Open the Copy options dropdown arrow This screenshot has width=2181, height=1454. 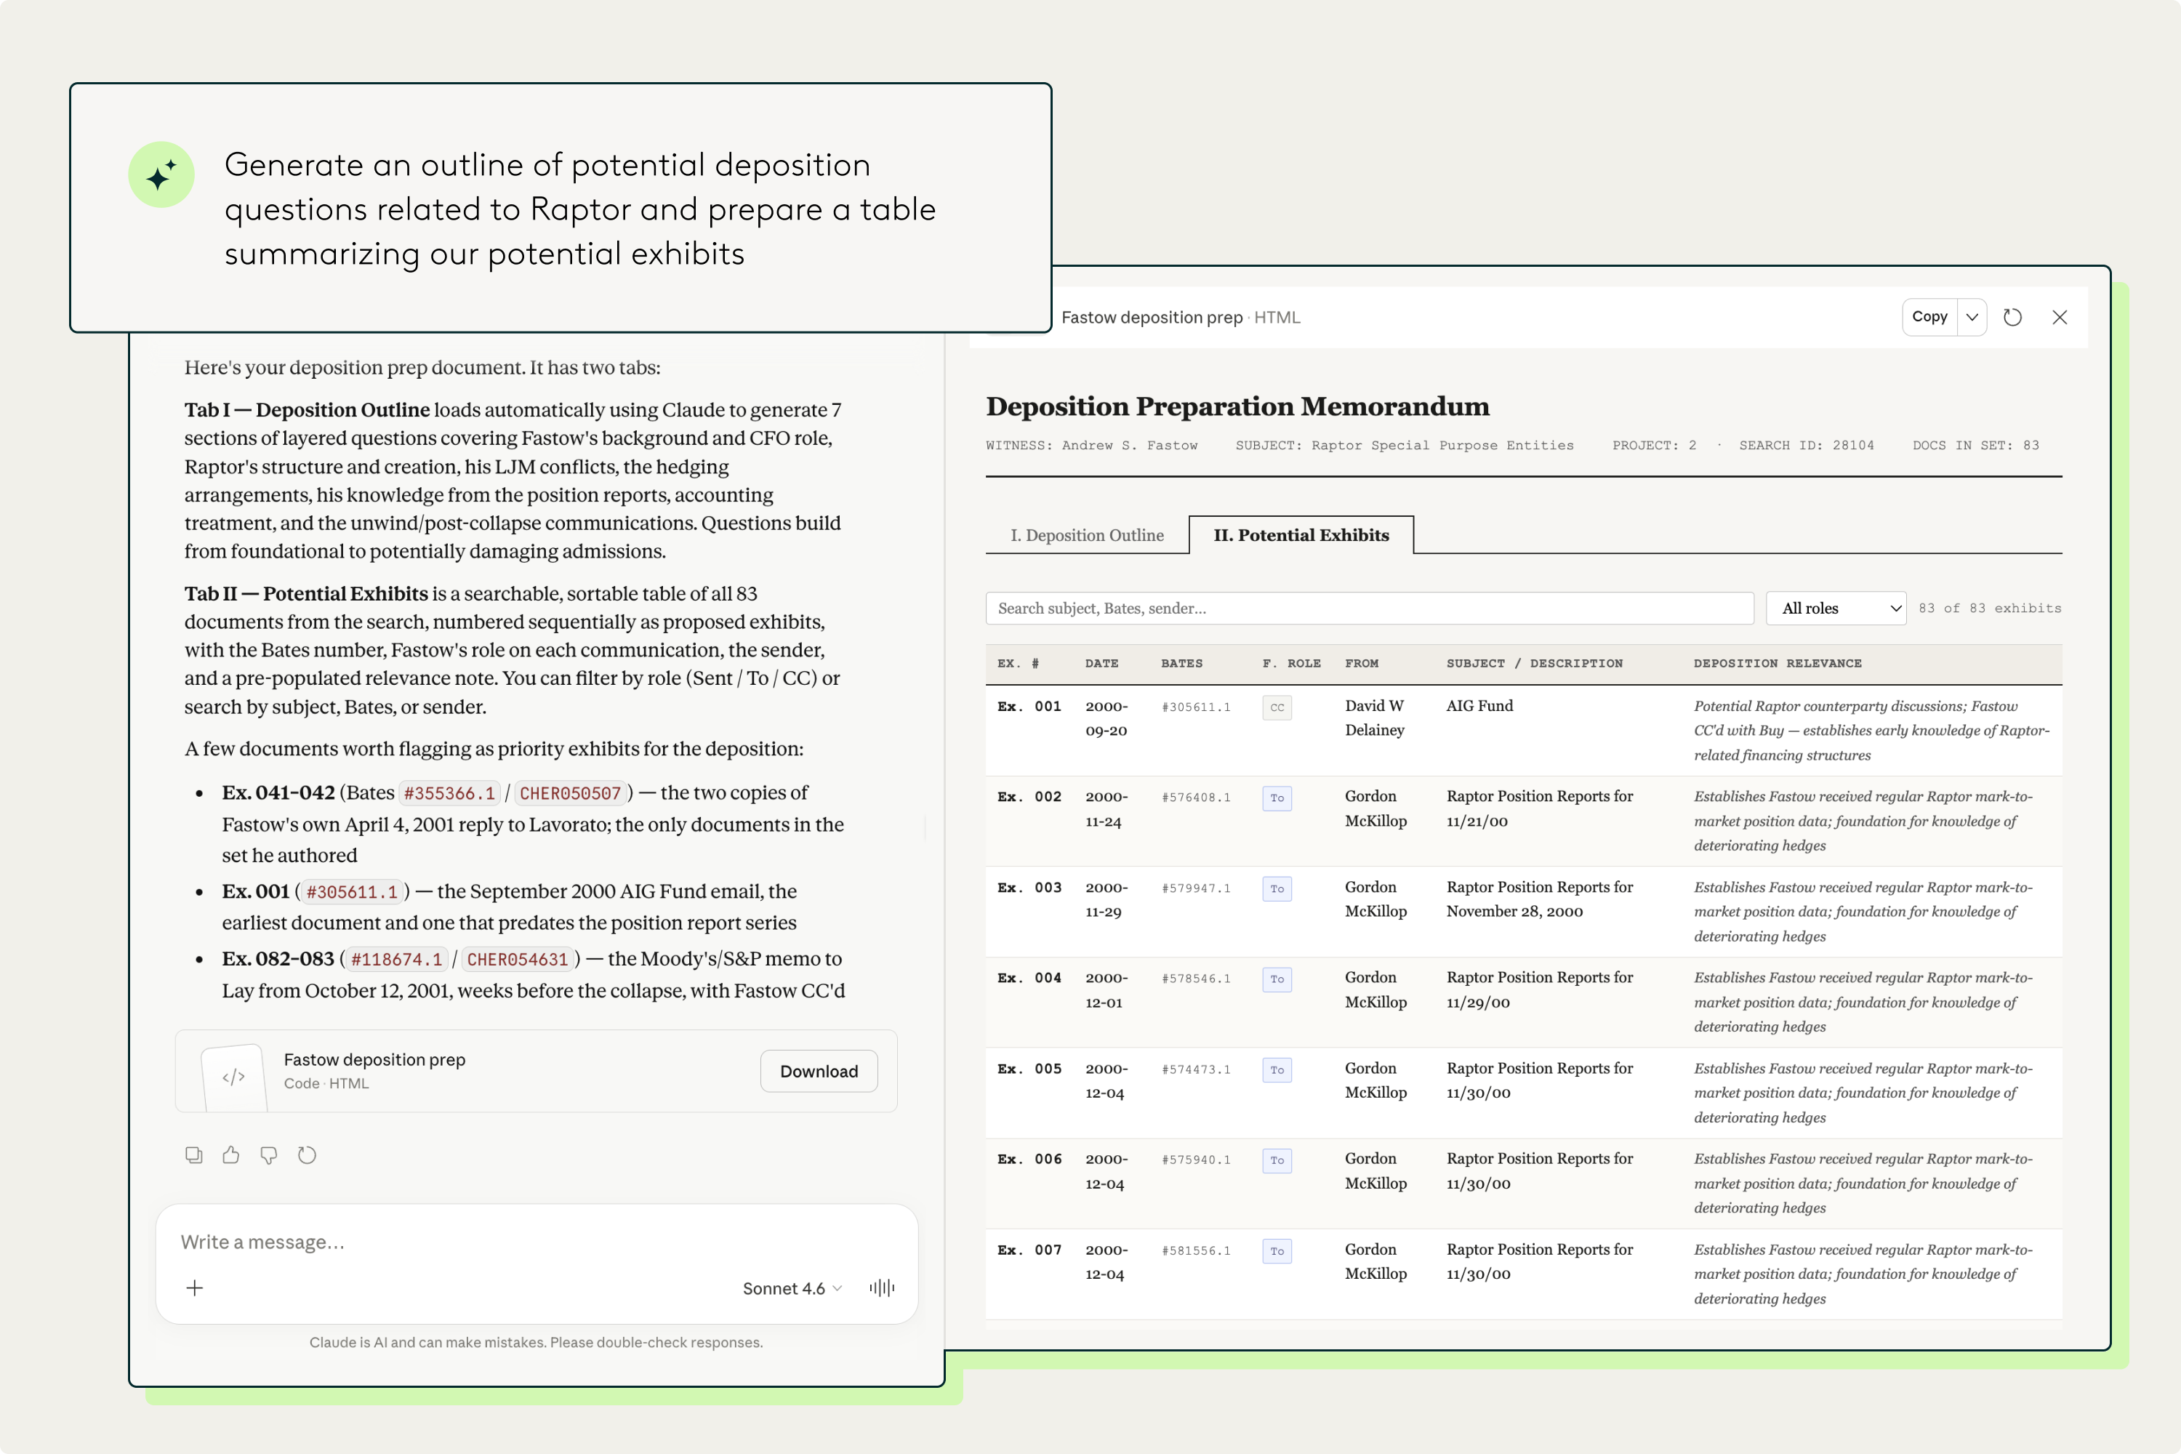coord(1972,317)
